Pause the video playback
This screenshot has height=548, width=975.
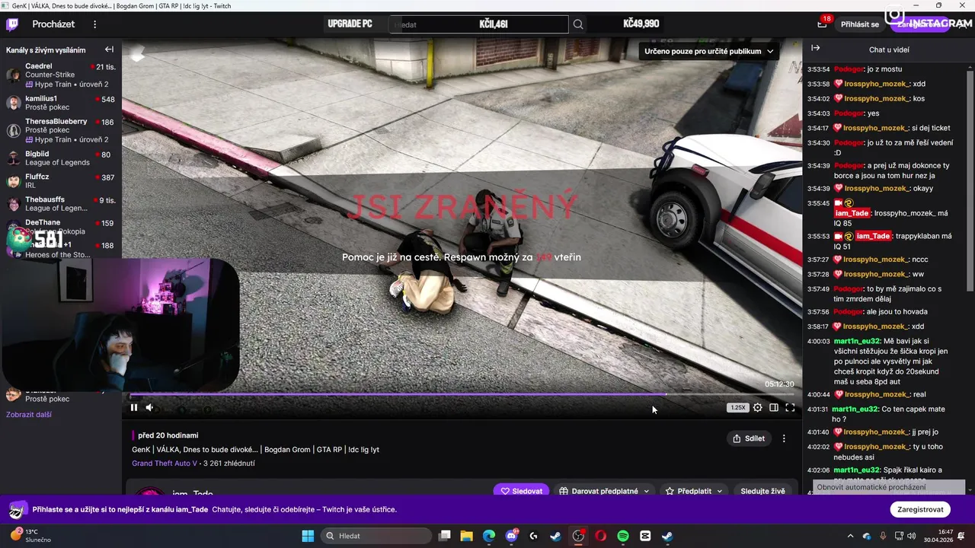coord(134,407)
